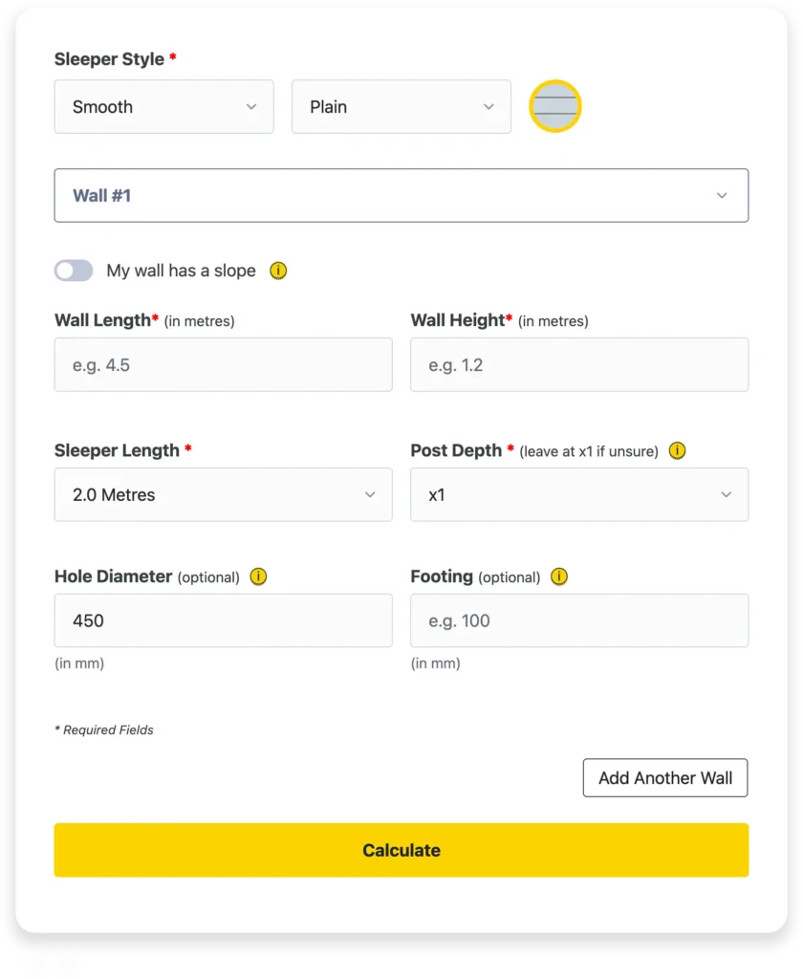Click the chevron arrow on Wall #1
Viewport: 803px width, 979px height.
(x=722, y=195)
